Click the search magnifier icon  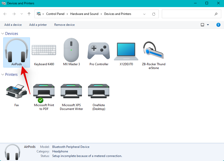click(x=216, y=14)
